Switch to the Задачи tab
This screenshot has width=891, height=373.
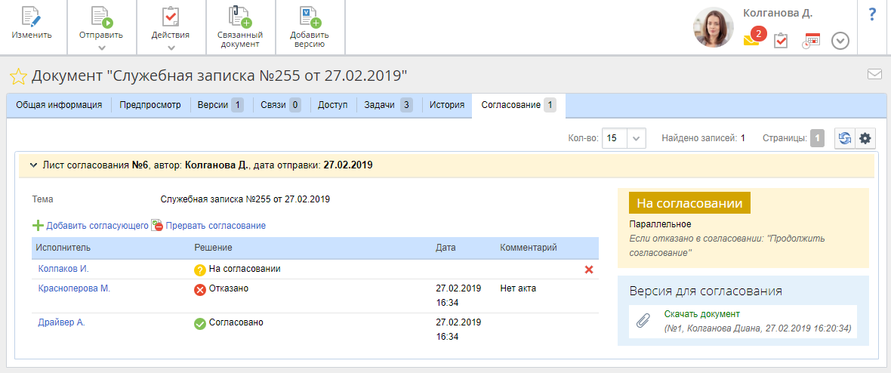(387, 105)
